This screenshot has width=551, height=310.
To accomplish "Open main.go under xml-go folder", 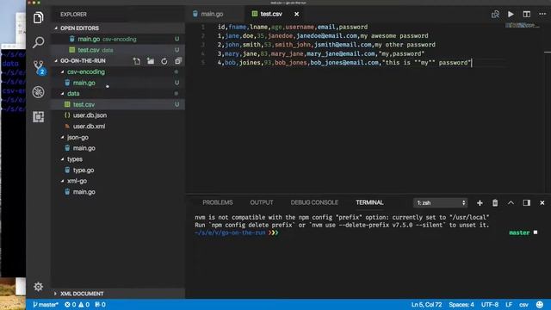I will 118,192.
